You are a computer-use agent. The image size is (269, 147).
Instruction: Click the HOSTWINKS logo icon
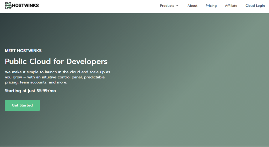point(8,6)
